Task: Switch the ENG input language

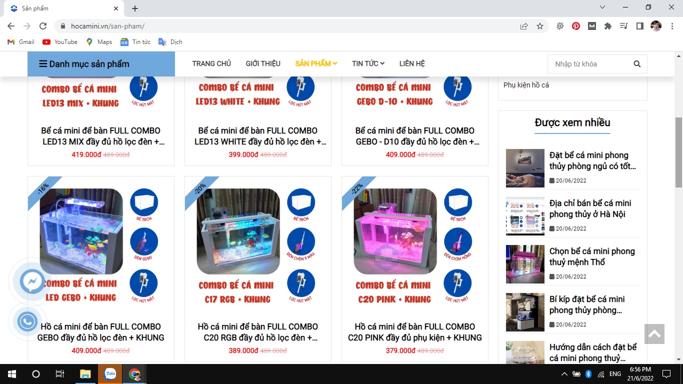Action: (615, 374)
